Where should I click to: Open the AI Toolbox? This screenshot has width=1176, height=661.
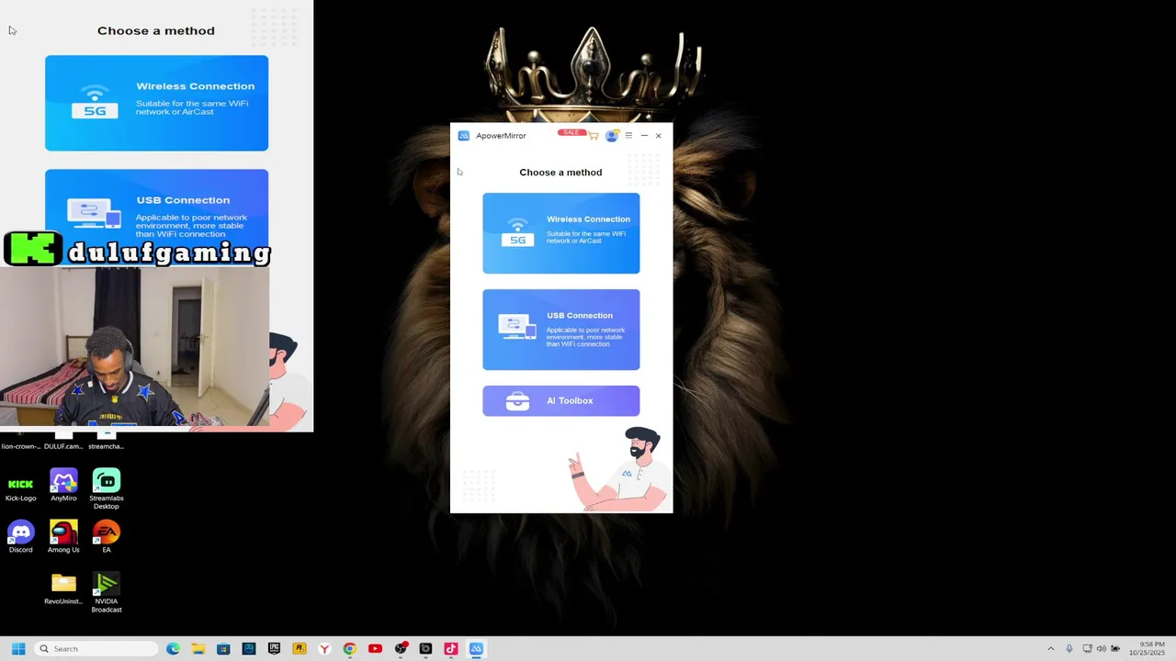(561, 401)
